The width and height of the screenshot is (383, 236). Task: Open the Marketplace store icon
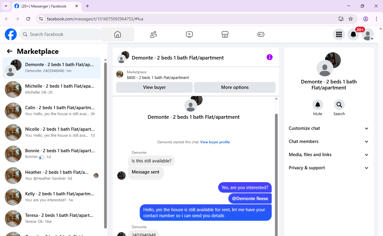(225, 34)
